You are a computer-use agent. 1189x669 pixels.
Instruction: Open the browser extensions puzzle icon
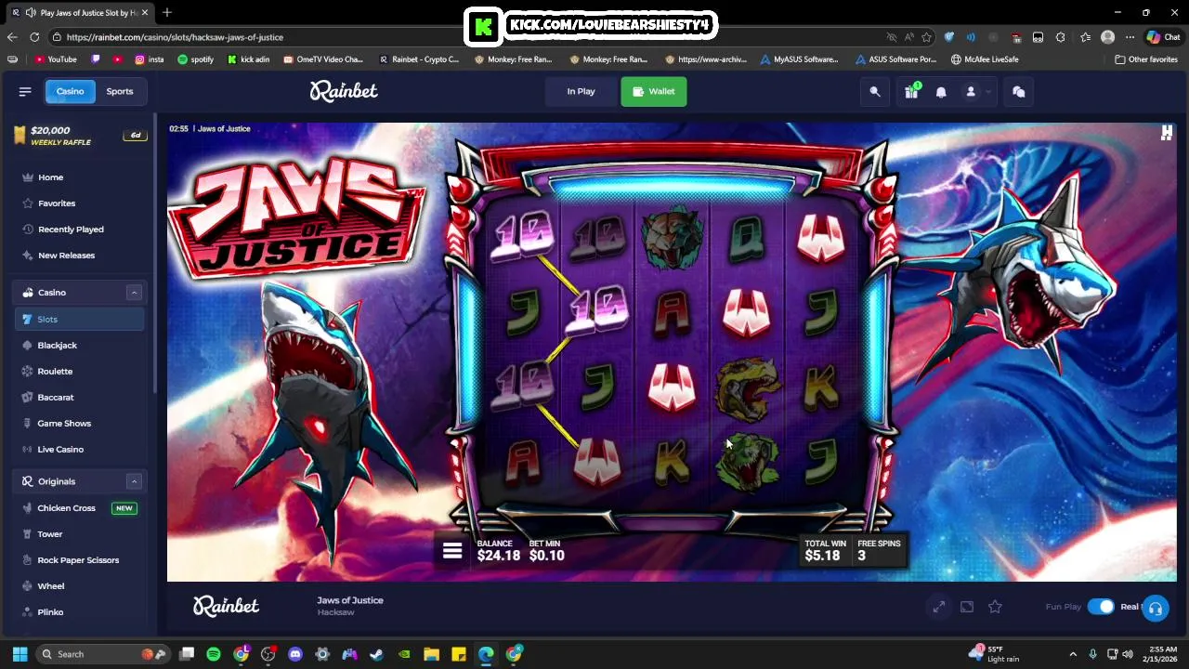(1061, 37)
